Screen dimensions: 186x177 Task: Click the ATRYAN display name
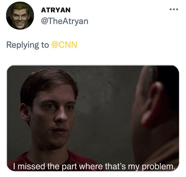pyautogui.click(x=56, y=10)
